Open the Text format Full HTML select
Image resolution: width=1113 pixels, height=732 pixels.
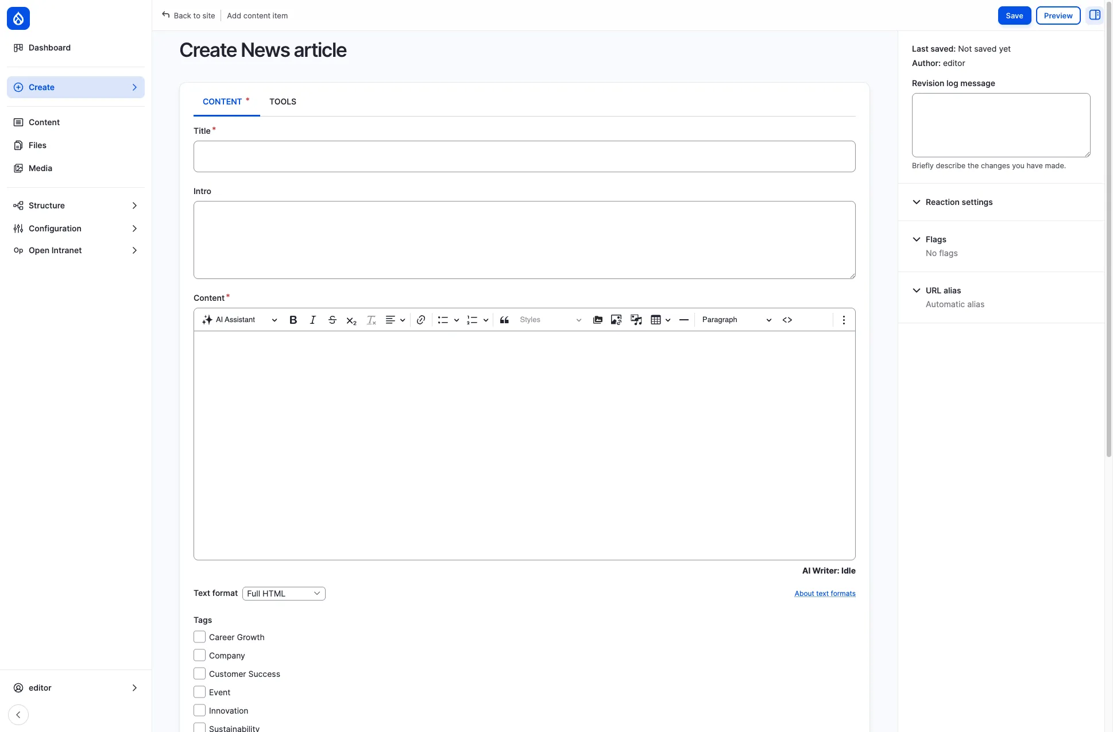tap(284, 594)
